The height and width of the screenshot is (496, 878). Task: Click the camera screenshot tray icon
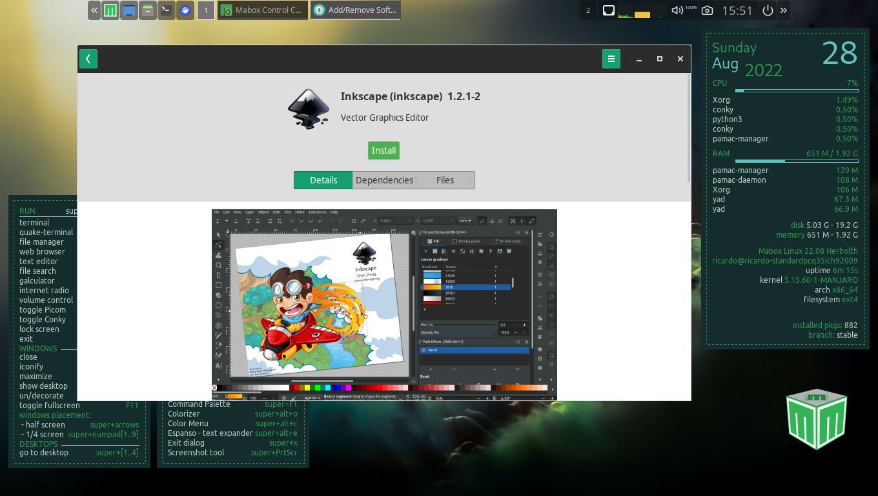tap(707, 10)
